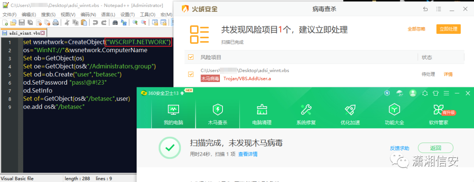Toggle the select-all checkbox beside 风险项目
The height and width of the screenshot is (182, 474).
pyautogui.click(x=191, y=57)
